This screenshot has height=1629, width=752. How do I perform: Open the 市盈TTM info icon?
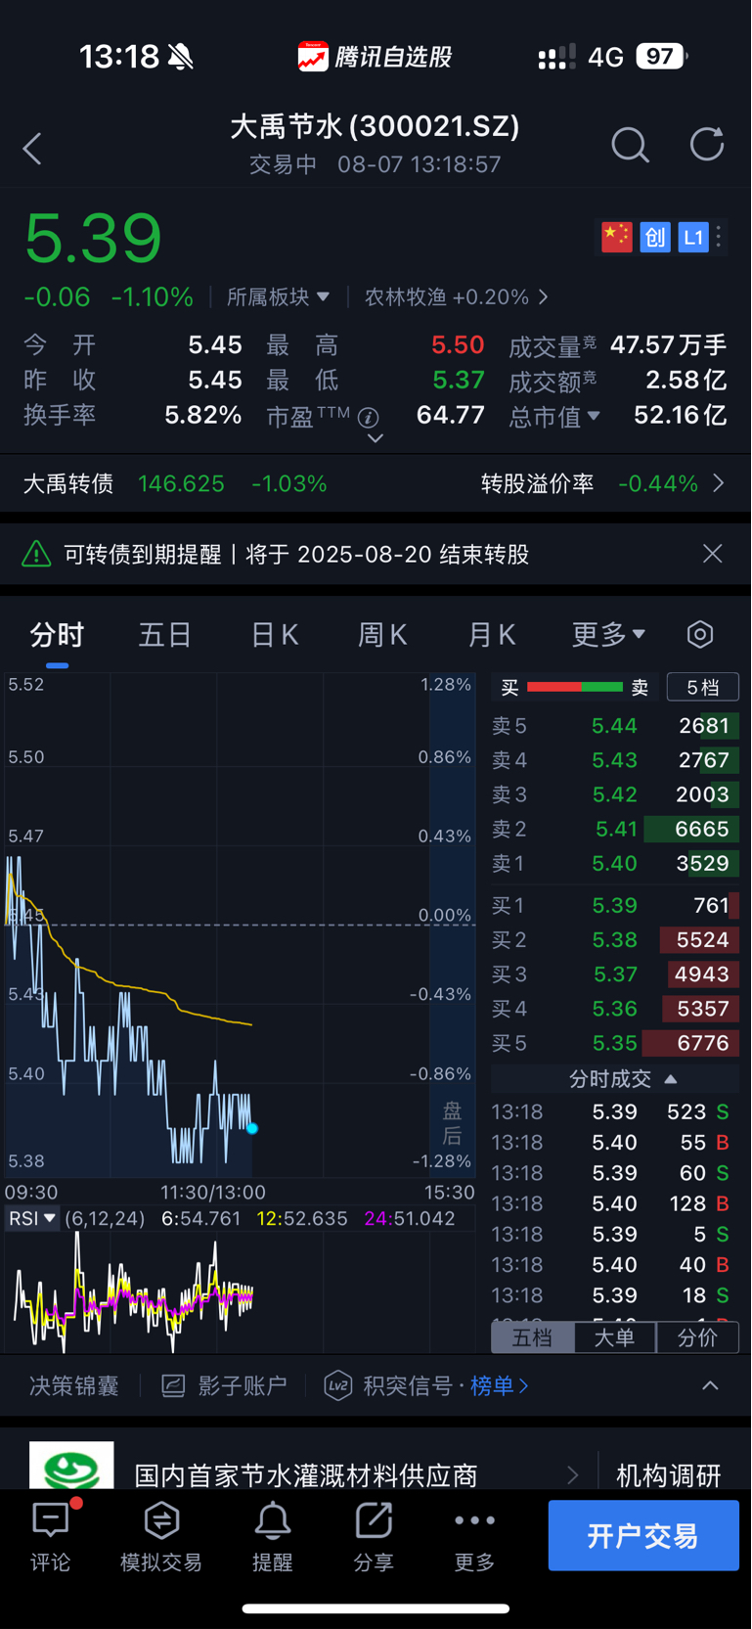point(369,418)
